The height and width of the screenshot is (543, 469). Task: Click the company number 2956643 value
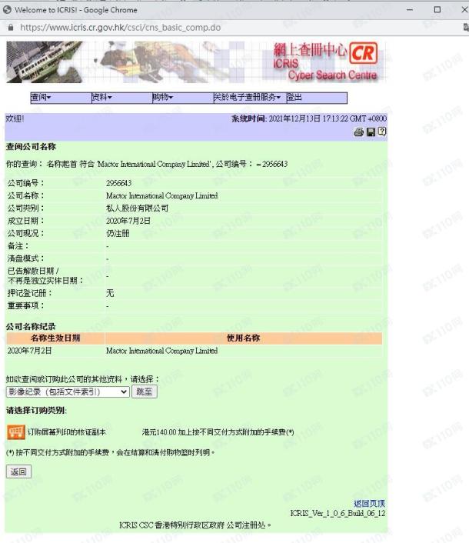pyautogui.click(x=118, y=183)
